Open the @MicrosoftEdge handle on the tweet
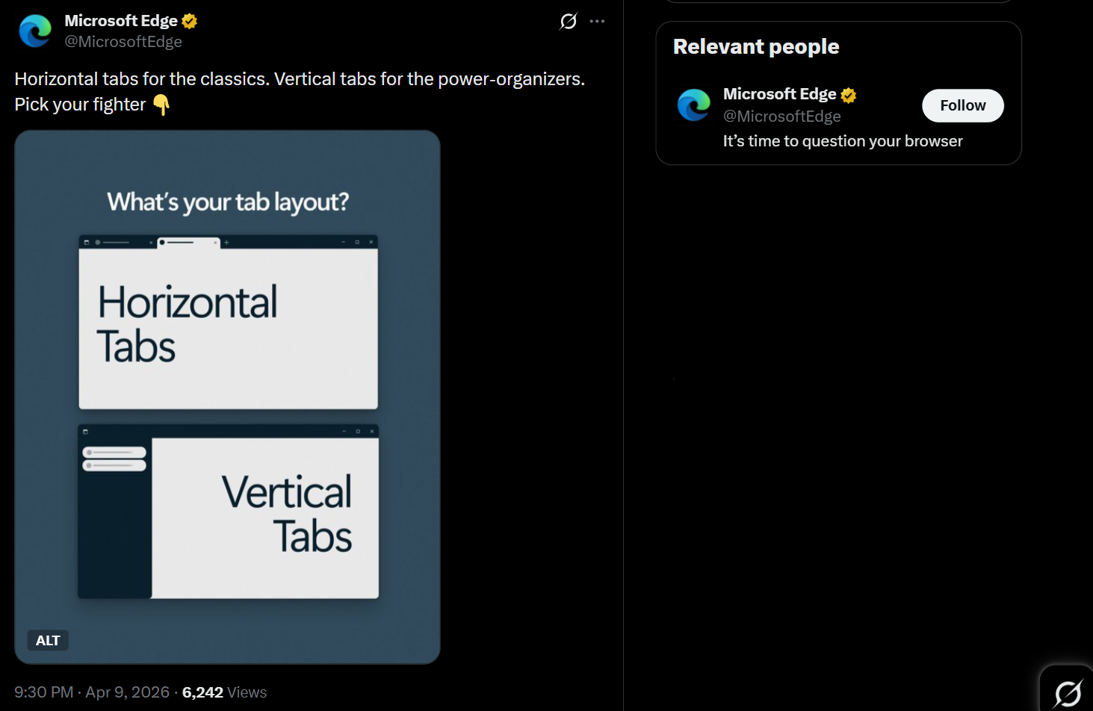The height and width of the screenshot is (711, 1093). point(123,41)
